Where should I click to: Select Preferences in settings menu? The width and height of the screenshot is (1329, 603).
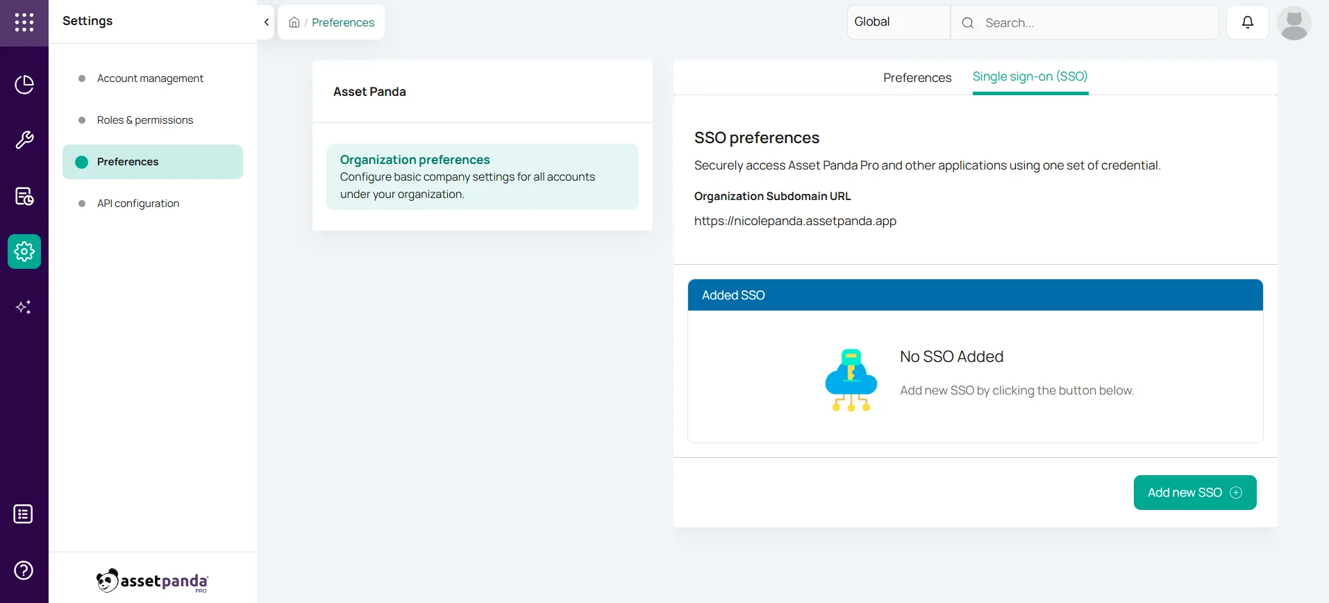click(153, 162)
